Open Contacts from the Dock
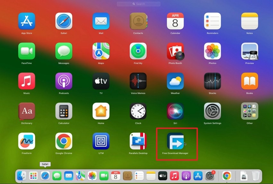The width and height of the screenshot is (273, 184). (128, 176)
